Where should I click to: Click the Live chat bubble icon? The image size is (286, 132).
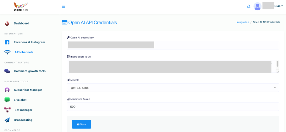[x=7, y=100]
